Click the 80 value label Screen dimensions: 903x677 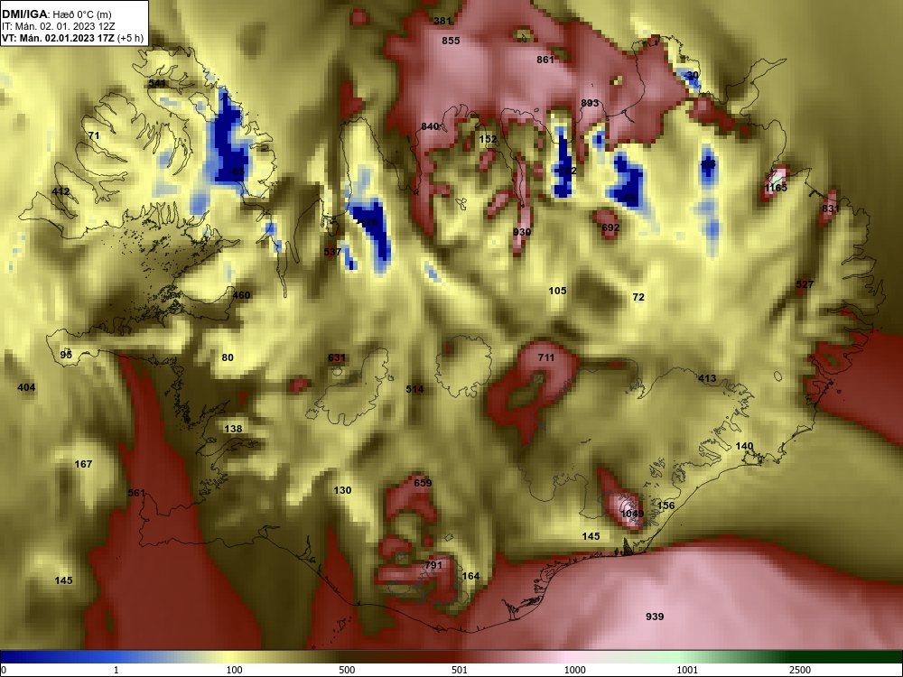(x=228, y=357)
